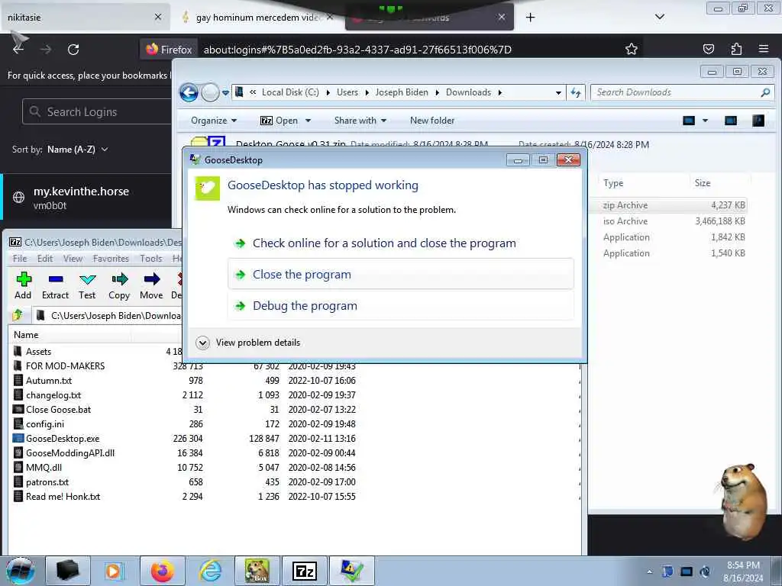This screenshot has width=782, height=586.
Task: Click the 7-Zip Move button
Action: point(151,286)
